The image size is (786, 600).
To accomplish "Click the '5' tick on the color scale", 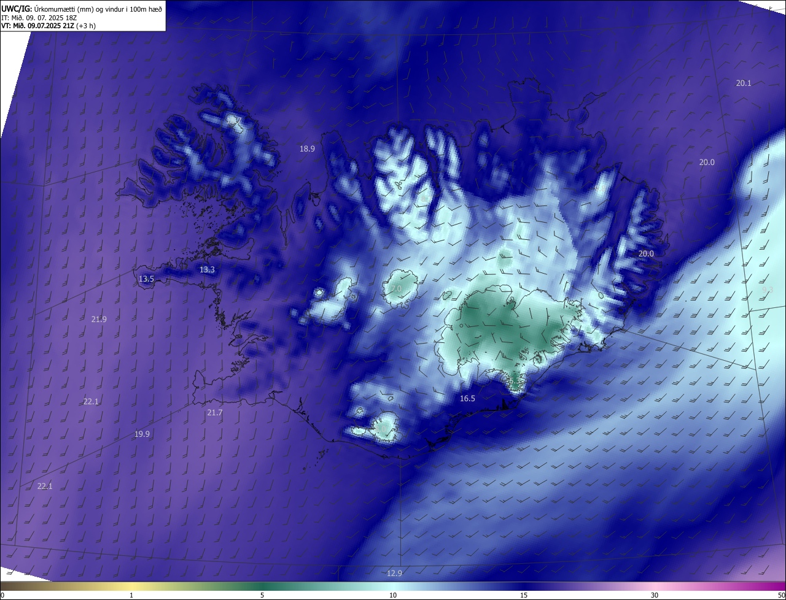I will [x=262, y=595].
